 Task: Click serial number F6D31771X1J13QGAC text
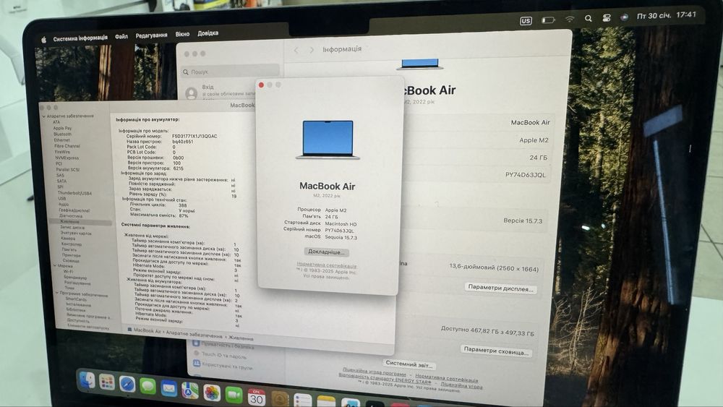click(194, 137)
